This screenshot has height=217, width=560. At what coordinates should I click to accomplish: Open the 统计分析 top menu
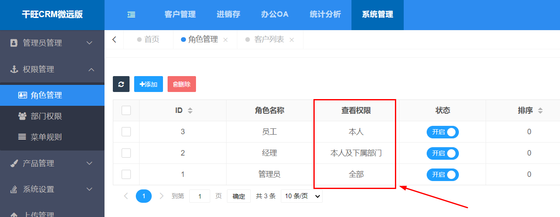tap(325, 15)
